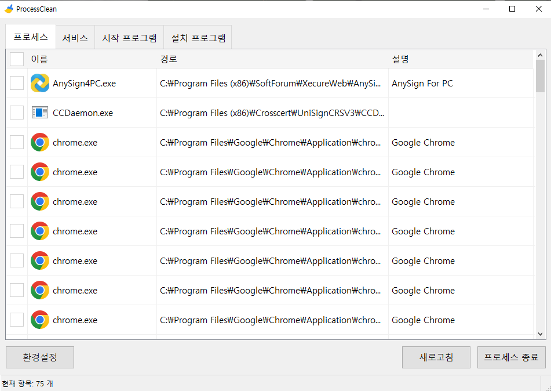Click the AnySign4PC.exe application icon
The image size is (551, 391).
click(40, 84)
